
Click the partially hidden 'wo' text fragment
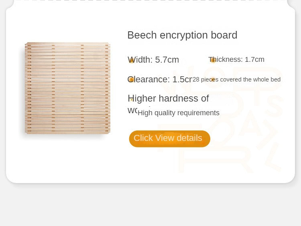[x=132, y=110]
